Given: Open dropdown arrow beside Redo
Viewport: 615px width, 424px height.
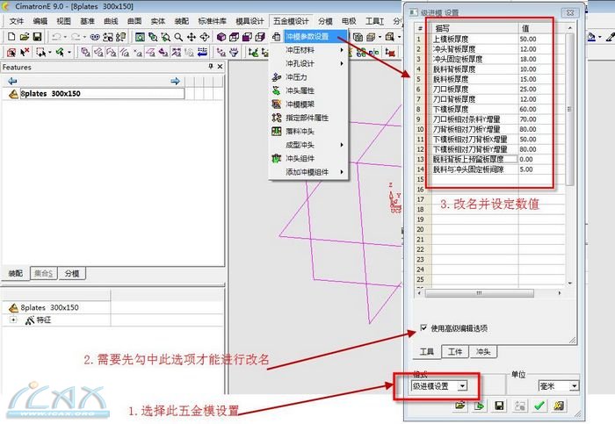Looking at the screenshot, I should tap(84, 37).
